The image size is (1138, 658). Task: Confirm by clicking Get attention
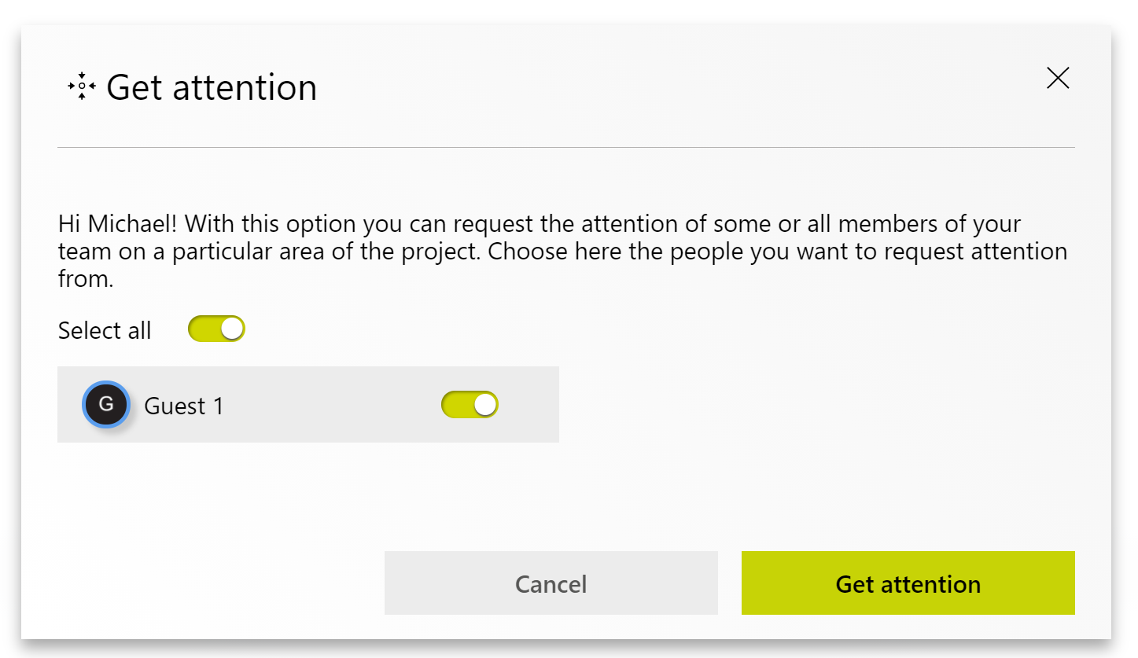907,583
